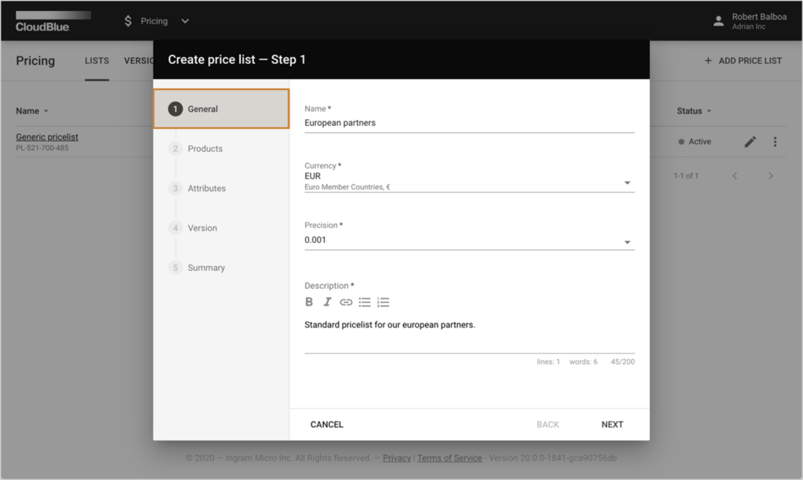Viewport: 803px width, 480px height.
Task: Create a numbered list in the description
Action: [x=383, y=301]
